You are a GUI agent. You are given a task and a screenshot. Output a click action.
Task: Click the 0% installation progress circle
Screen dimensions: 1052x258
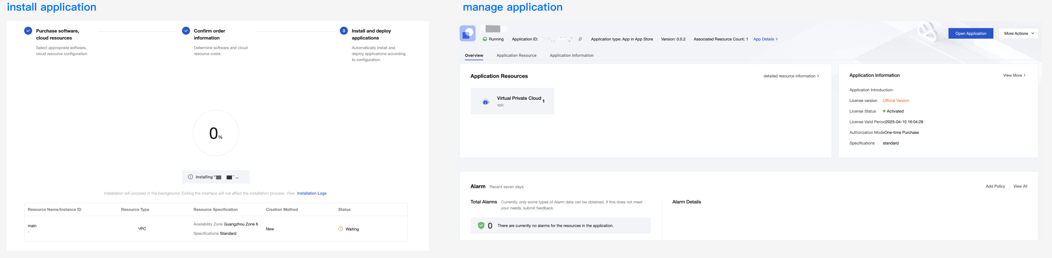coord(216,133)
